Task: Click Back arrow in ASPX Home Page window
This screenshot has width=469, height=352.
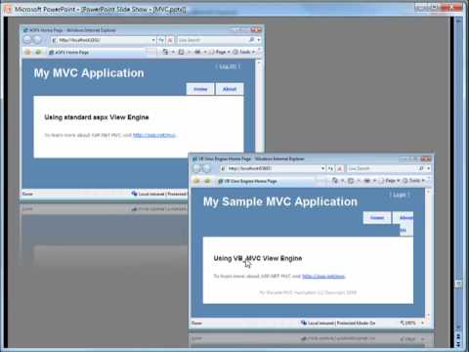Action: tap(27, 40)
